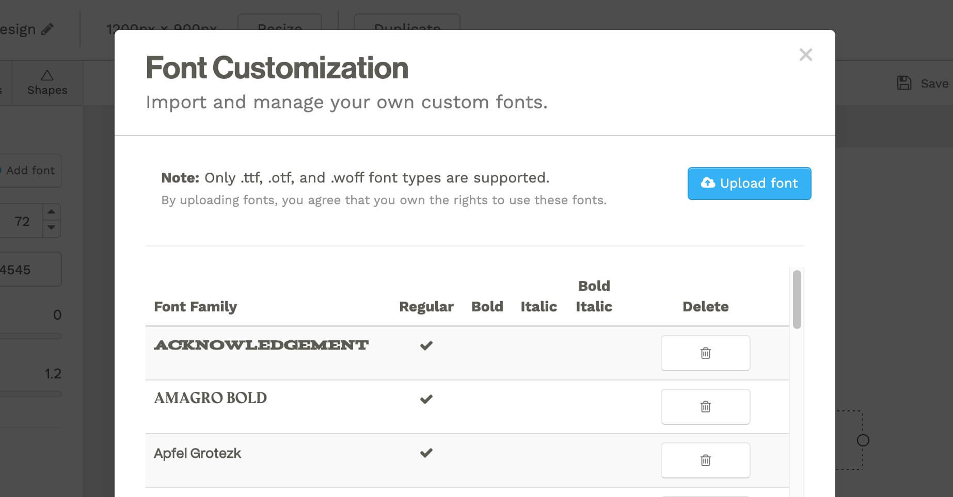This screenshot has width=953, height=497.
Task: Click the Font Family column header
Action: [195, 307]
